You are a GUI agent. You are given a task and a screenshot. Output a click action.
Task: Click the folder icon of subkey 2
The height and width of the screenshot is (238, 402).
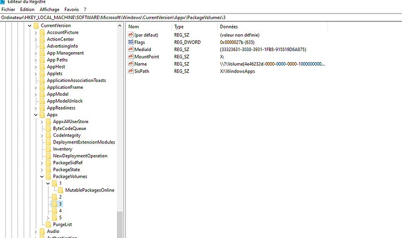point(54,197)
